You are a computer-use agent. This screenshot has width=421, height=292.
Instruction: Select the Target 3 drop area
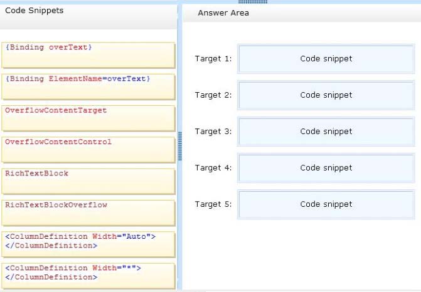326,132
